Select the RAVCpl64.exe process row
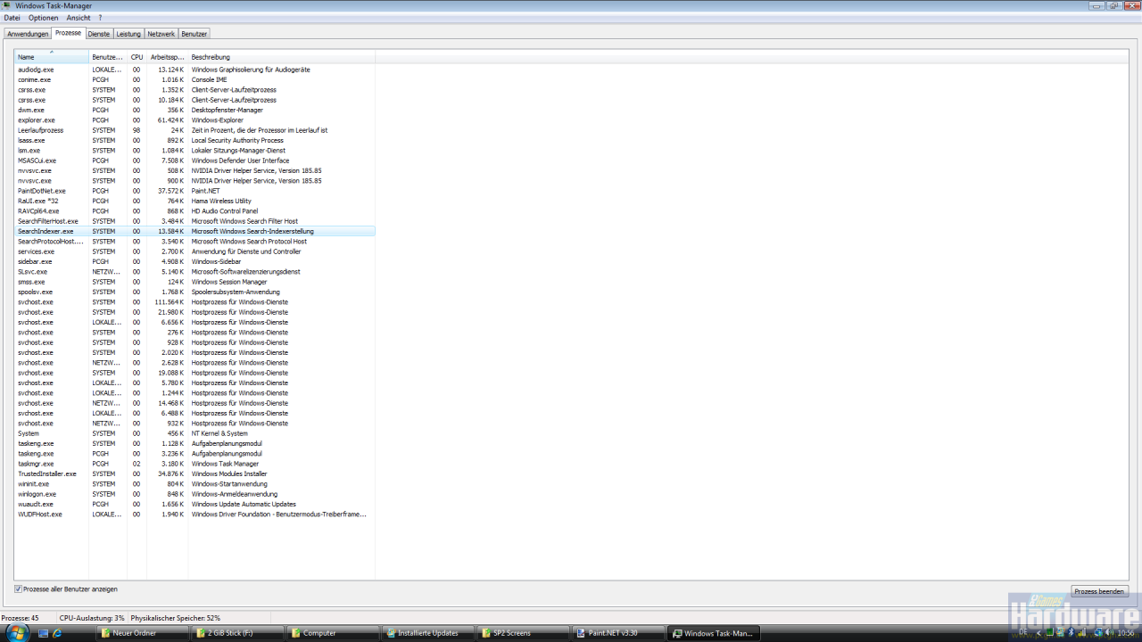The width and height of the screenshot is (1142, 642). 194,211
